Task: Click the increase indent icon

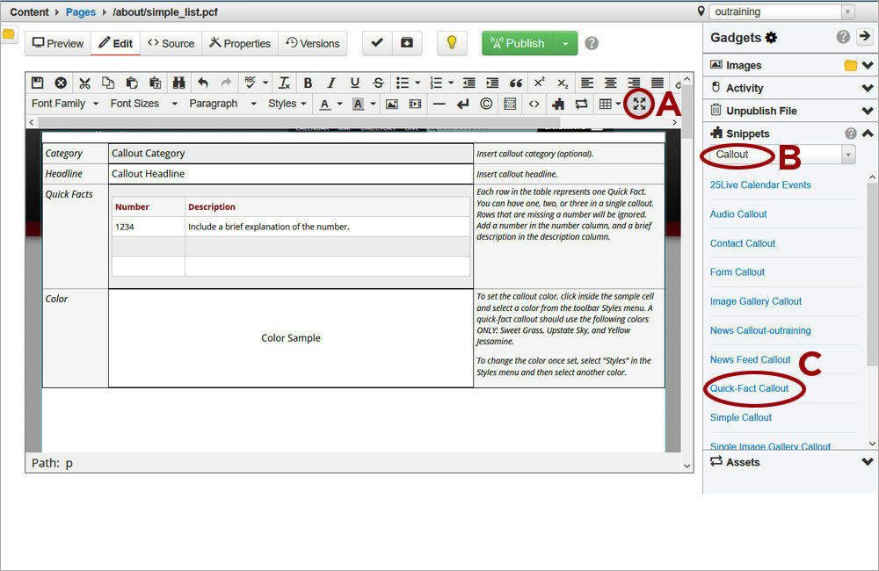Action: pos(493,83)
